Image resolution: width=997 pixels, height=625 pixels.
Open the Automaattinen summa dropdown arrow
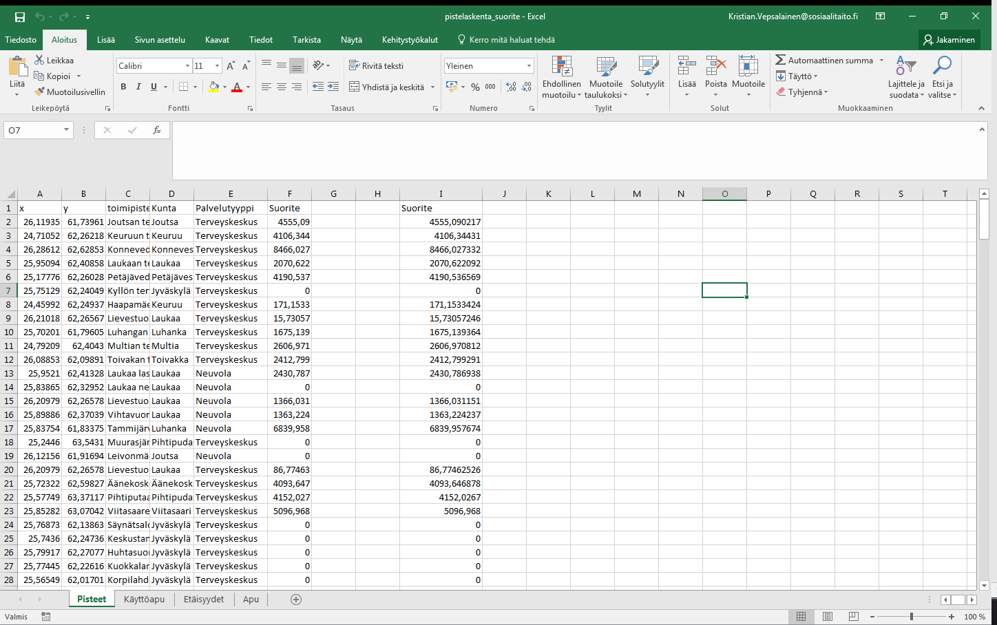click(x=881, y=61)
